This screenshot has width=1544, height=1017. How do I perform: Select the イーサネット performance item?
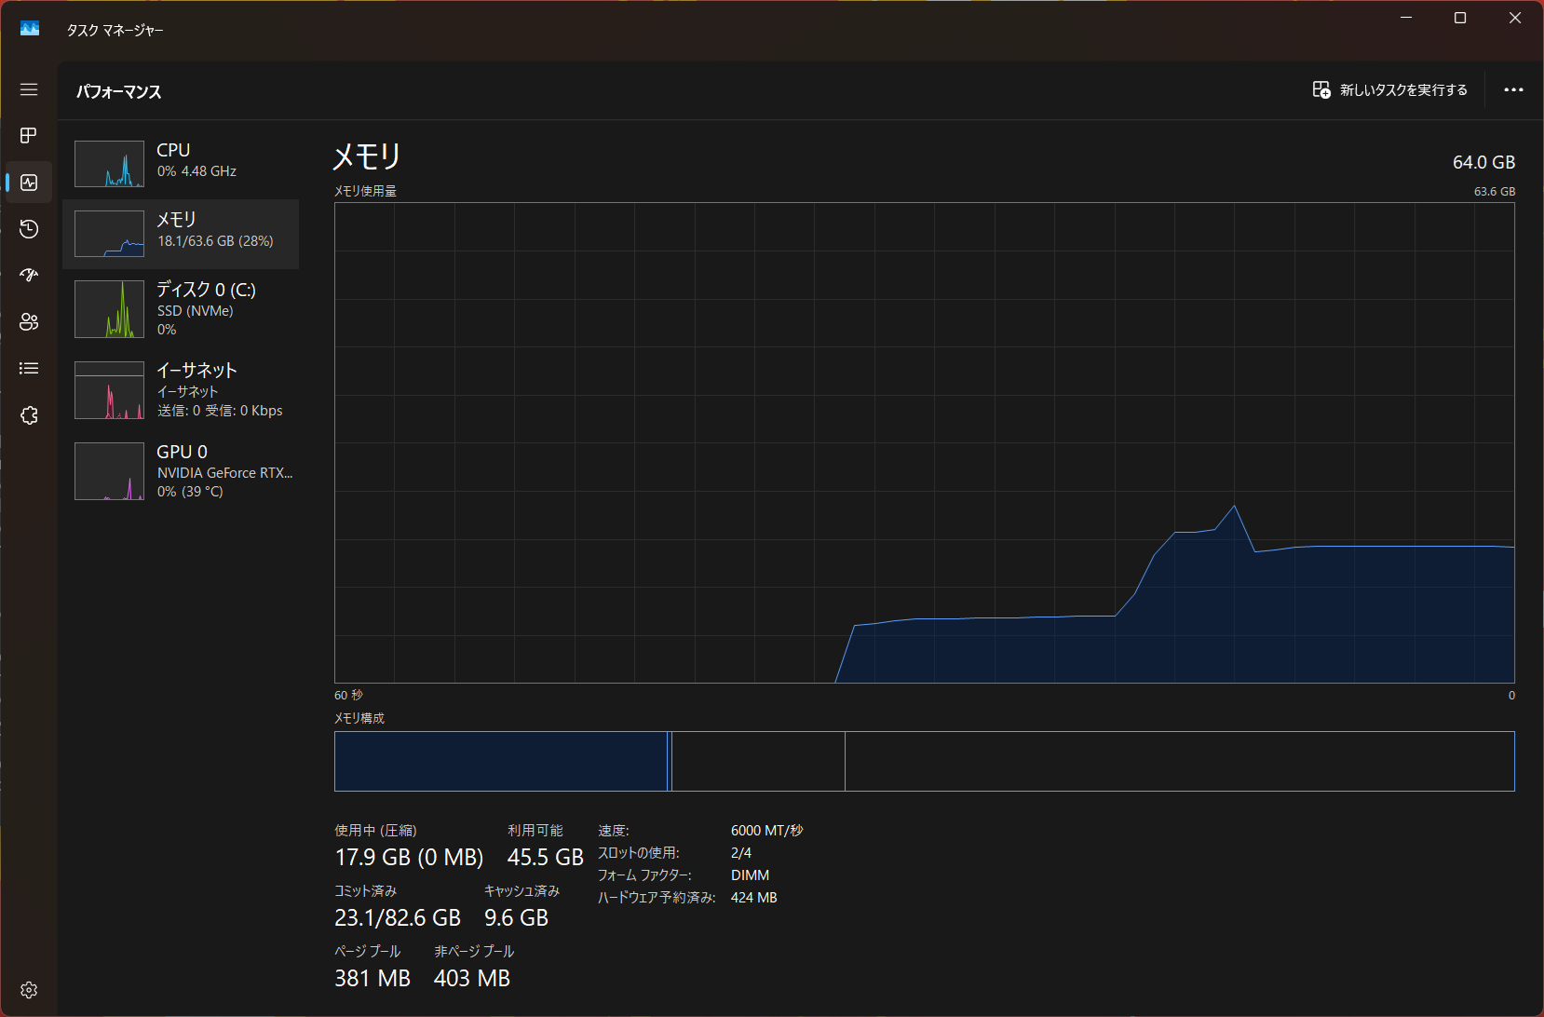[x=181, y=389]
